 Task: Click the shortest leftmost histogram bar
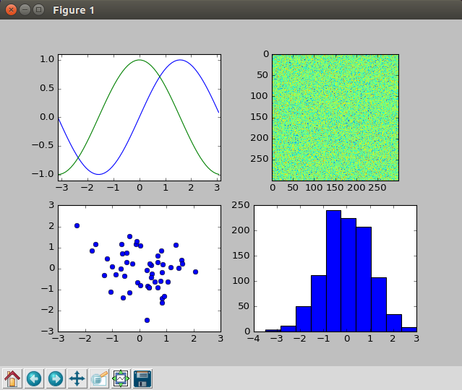pyautogui.click(x=273, y=330)
